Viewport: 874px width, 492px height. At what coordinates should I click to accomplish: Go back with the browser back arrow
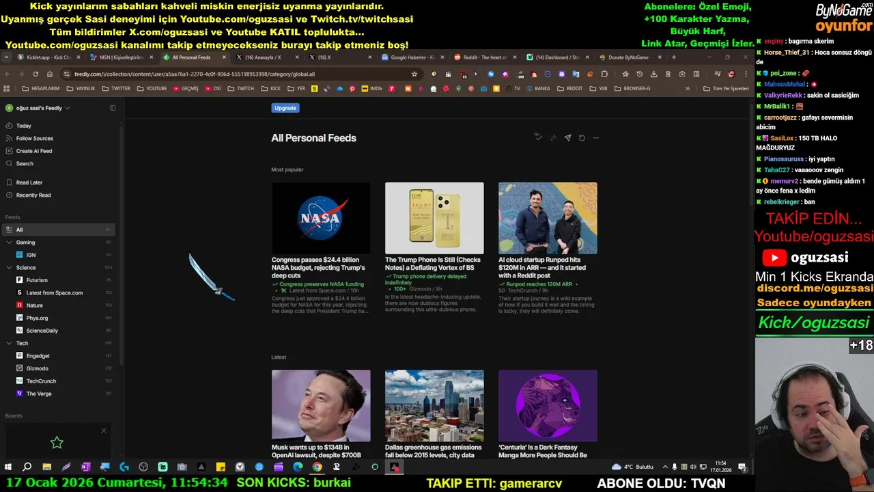point(7,74)
